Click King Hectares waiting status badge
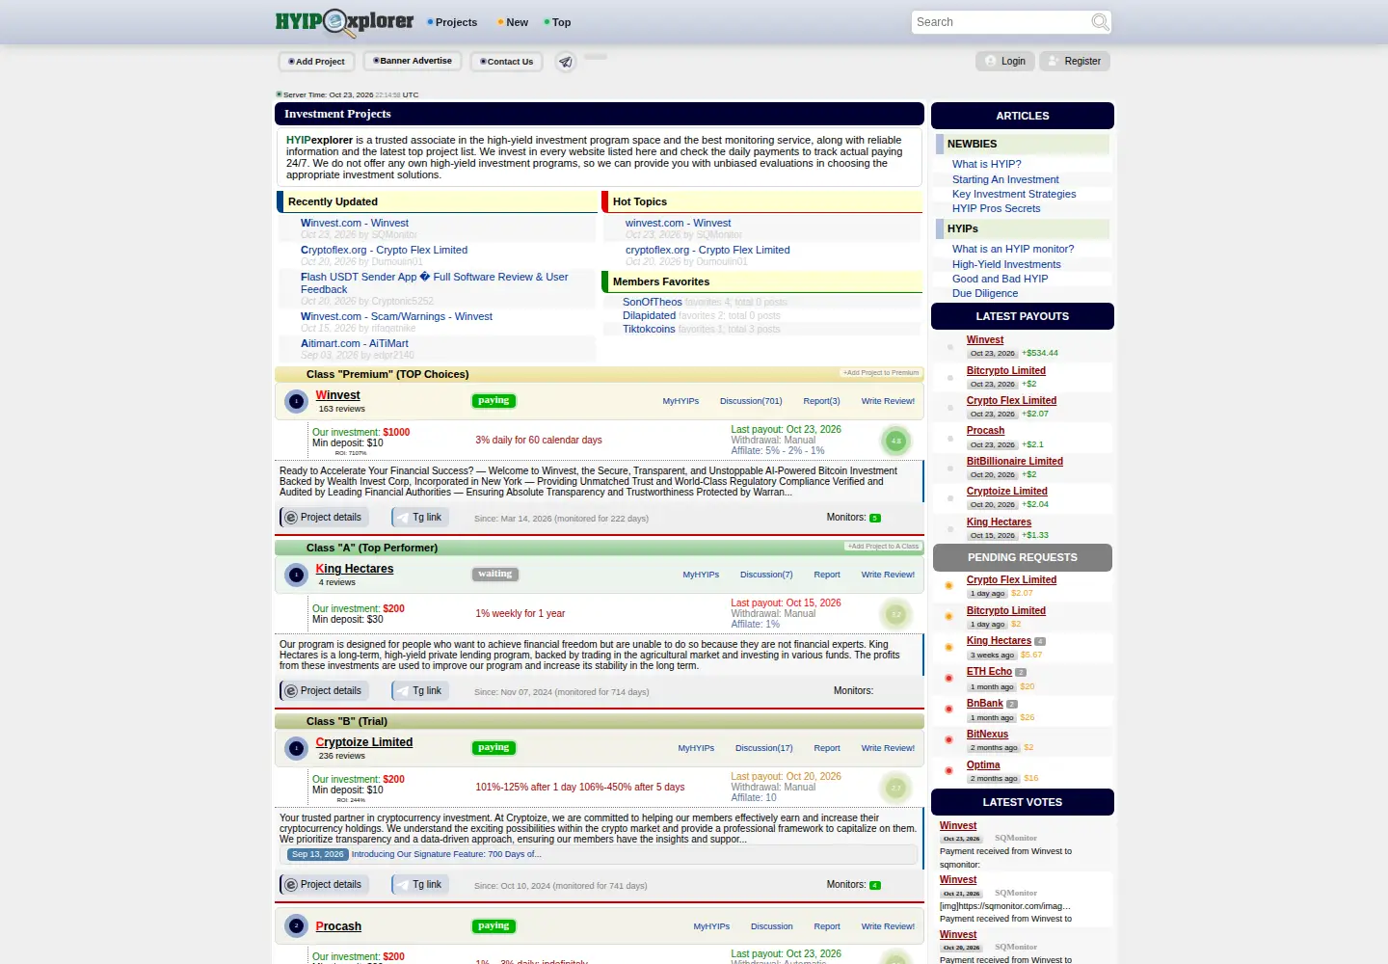Image resolution: width=1388 pixels, height=964 pixels. pyautogui.click(x=495, y=575)
